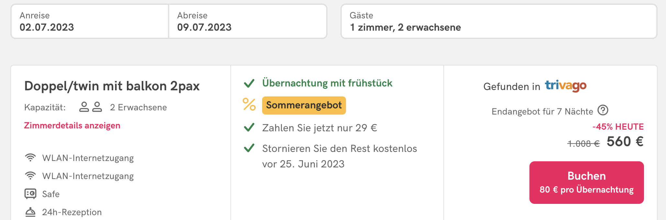666x220 pixels.
Task: Click the Doppel/twin mit balkon title
Action: (112, 86)
